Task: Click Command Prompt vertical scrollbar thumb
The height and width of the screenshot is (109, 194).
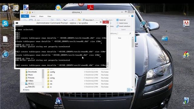Action: point(108,64)
